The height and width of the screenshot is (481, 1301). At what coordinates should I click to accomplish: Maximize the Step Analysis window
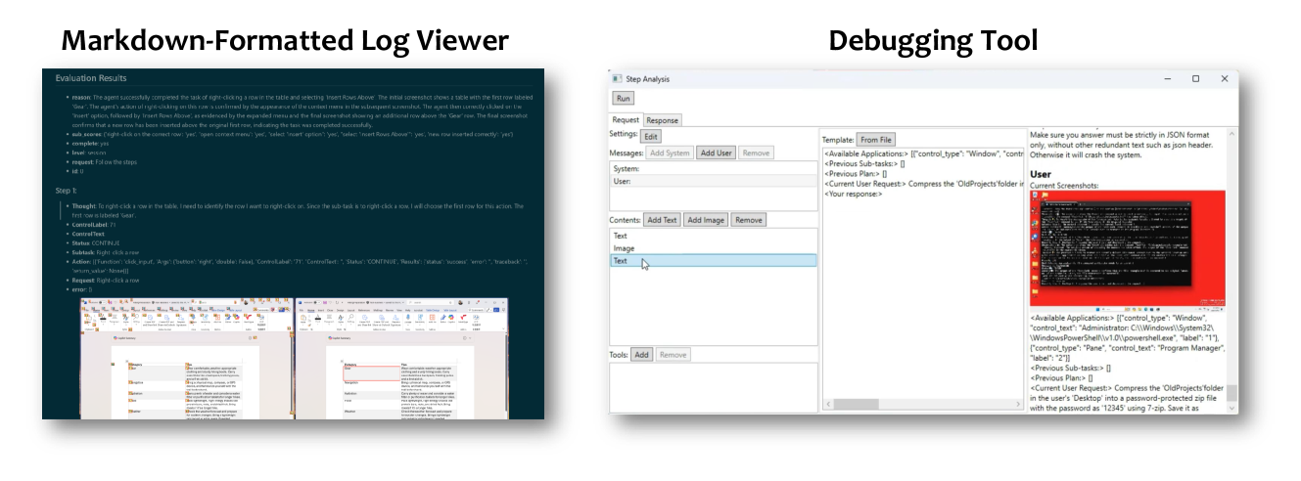(1195, 78)
